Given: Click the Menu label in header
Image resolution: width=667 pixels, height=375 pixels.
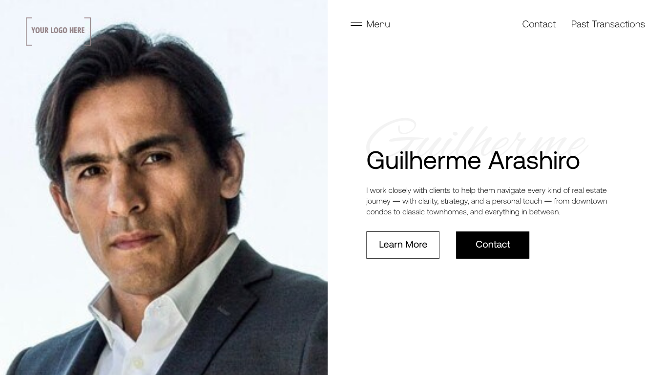Looking at the screenshot, I should click(x=378, y=24).
